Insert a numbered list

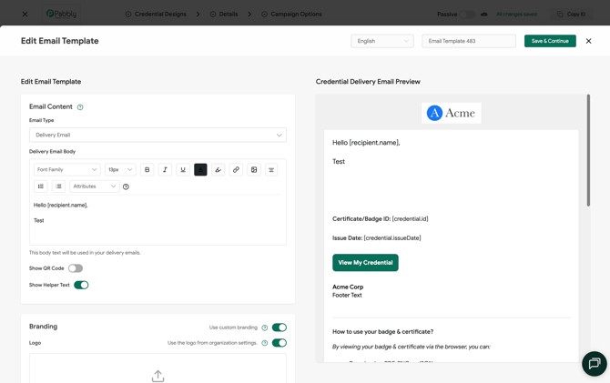coord(40,186)
